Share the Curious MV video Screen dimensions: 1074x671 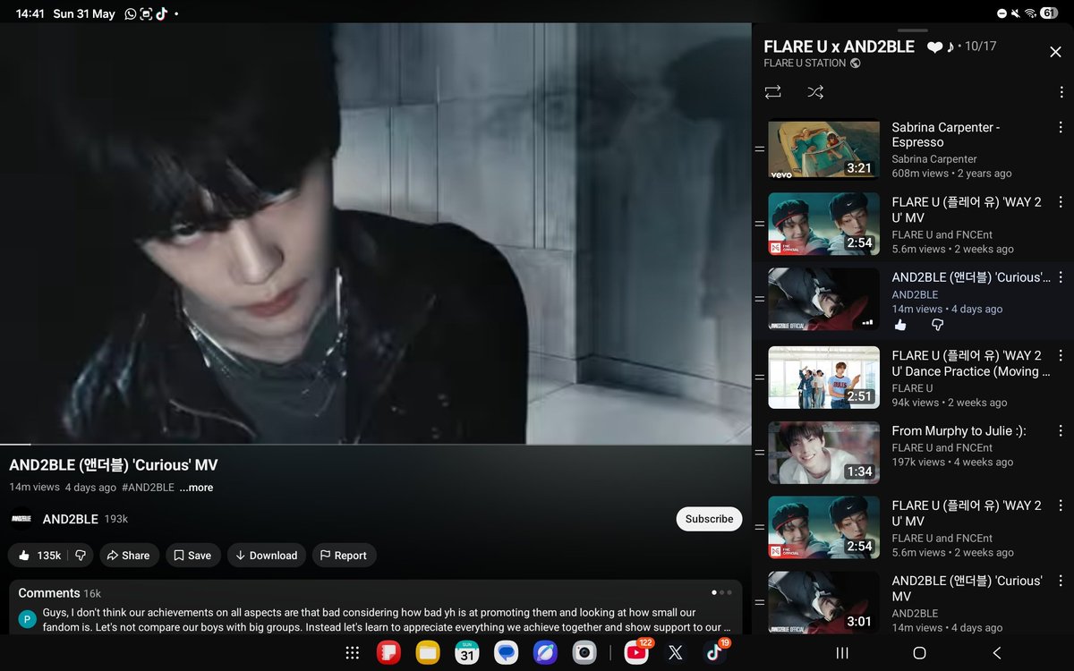128,556
